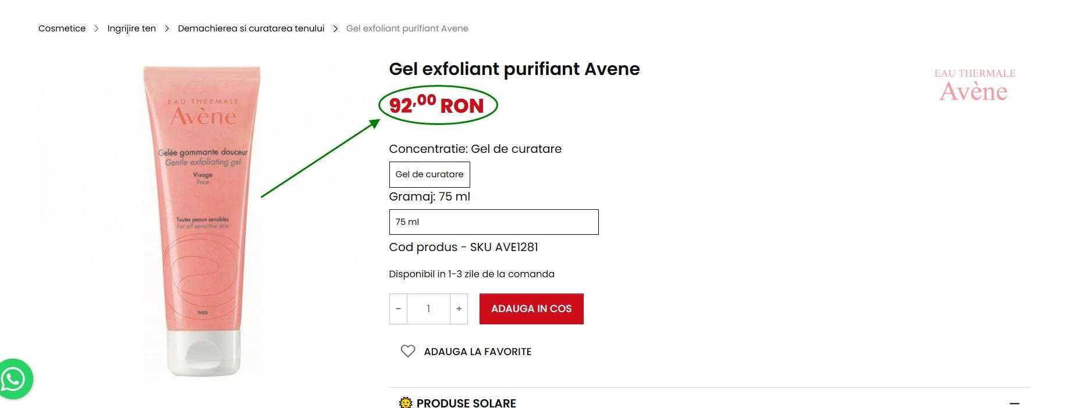Click the heart favorite icon

[408, 351]
